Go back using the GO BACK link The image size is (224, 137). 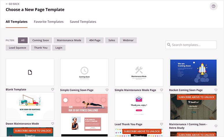click(x=12, y=4)
